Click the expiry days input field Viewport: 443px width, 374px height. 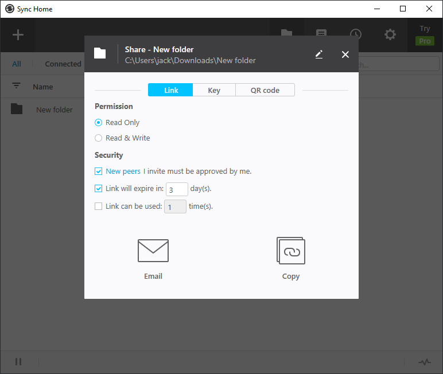click(x=177, y=189)
